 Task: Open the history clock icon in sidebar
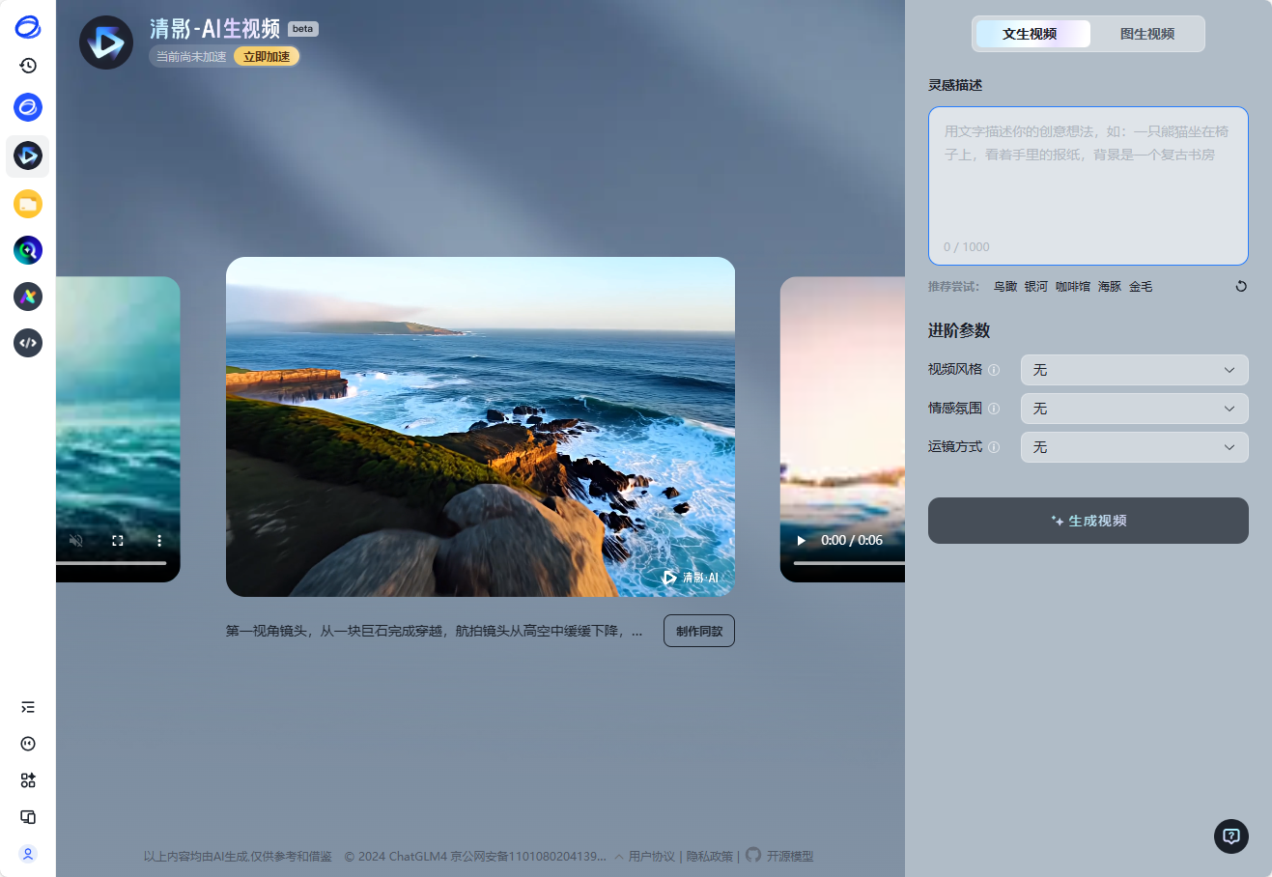point(28,66)
